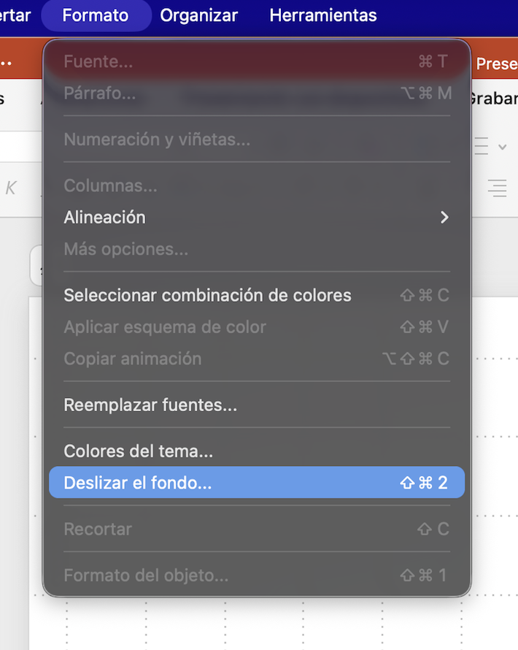Click the 'Recortar' menu entry
This screenshot has width=518, height=650.
[97, 529]
